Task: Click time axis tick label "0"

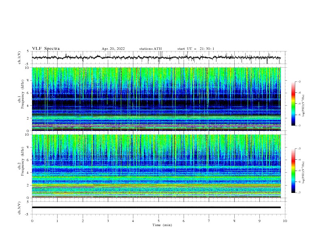Action: 32,221
